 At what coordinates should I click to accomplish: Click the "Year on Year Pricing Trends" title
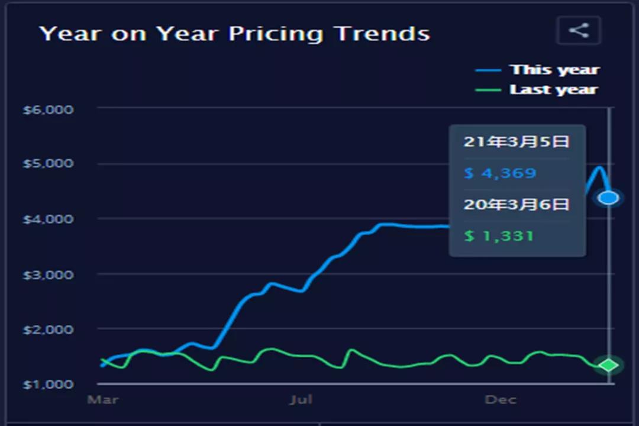tap(234, 34)
